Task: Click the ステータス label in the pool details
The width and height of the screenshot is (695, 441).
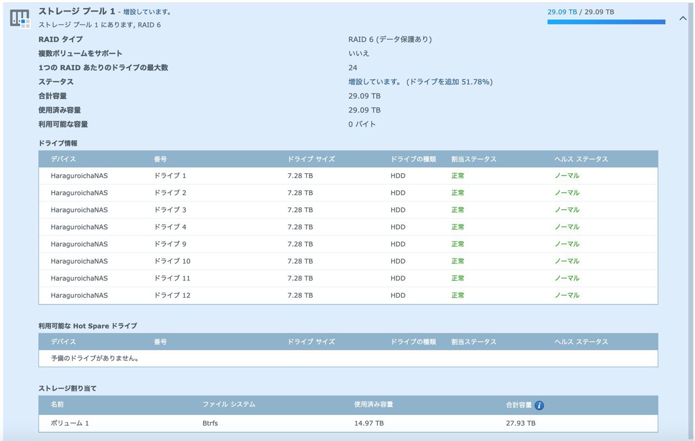Action: click(x=56, y=81)
